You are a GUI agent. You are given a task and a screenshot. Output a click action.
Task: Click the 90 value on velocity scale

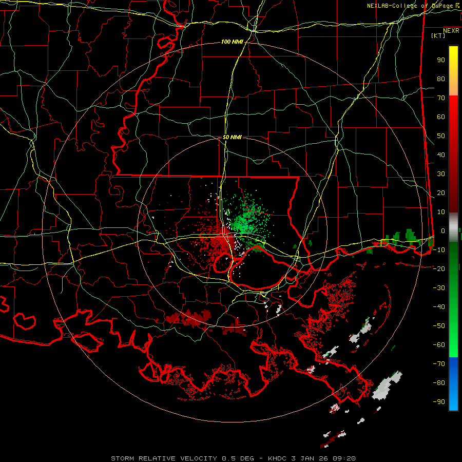pos(441,60)
